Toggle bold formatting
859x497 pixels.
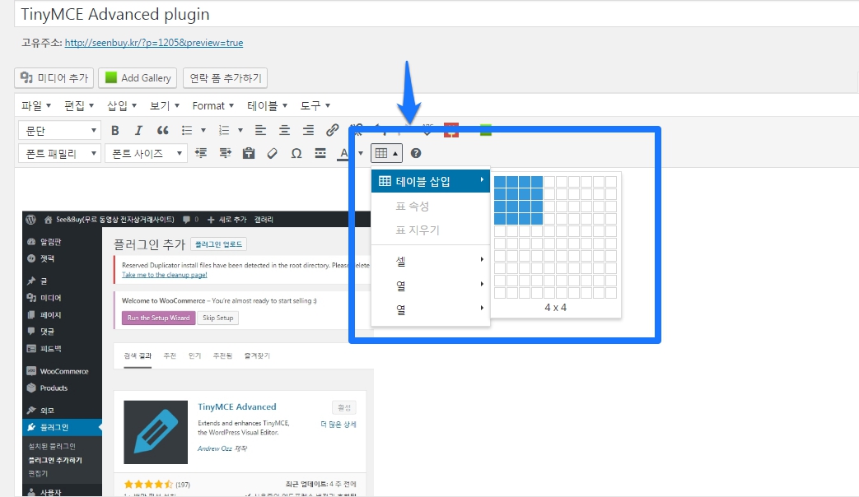pos(114,130)
